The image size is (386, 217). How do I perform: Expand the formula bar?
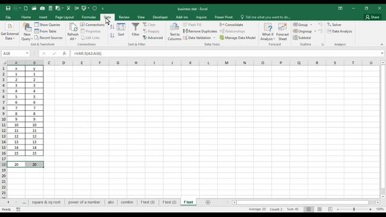[x=382, y=54]
